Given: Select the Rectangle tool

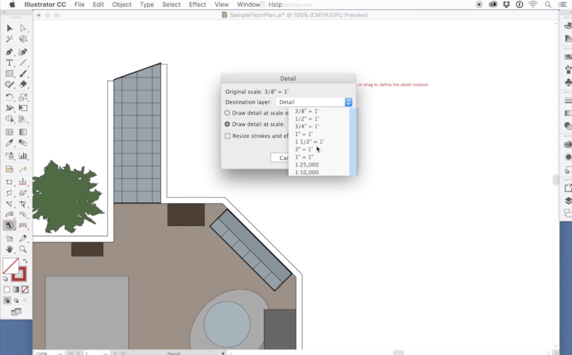Looking at the screenshot, I should tap(9, 74).
